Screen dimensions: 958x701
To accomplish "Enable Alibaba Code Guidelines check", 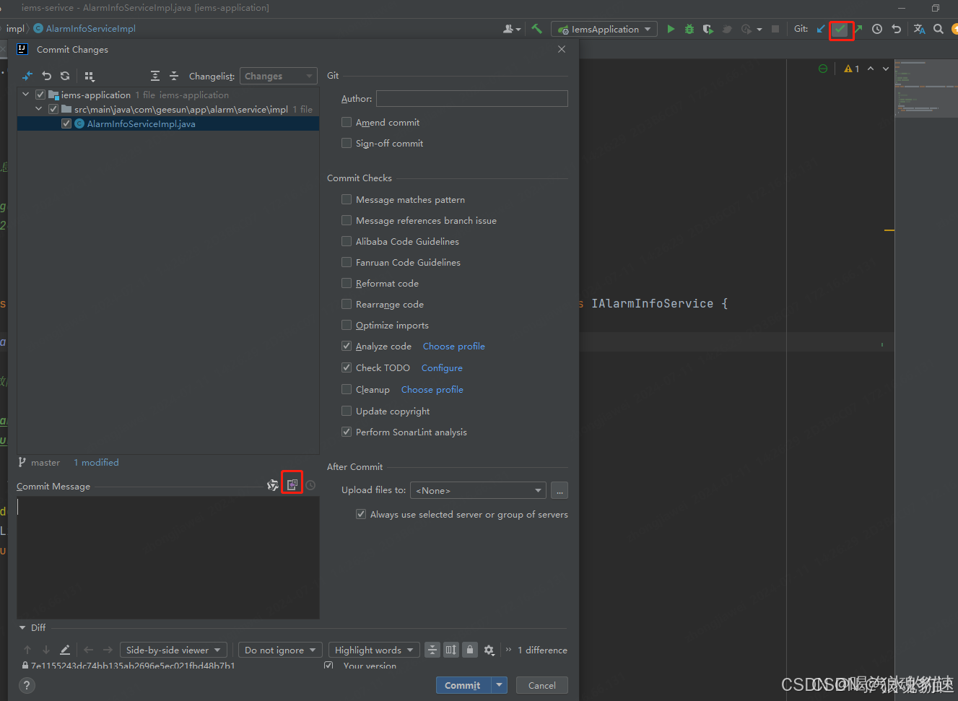I will 347,241.
